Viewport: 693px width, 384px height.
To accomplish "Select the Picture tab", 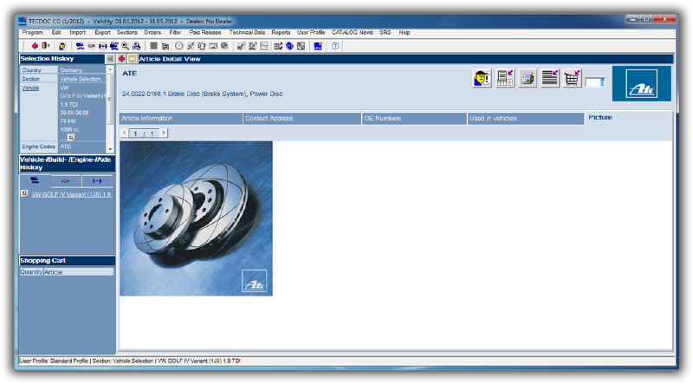I will tap(600, 117).
